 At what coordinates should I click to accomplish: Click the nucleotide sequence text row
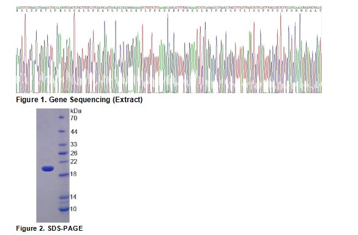coord(169,7)
